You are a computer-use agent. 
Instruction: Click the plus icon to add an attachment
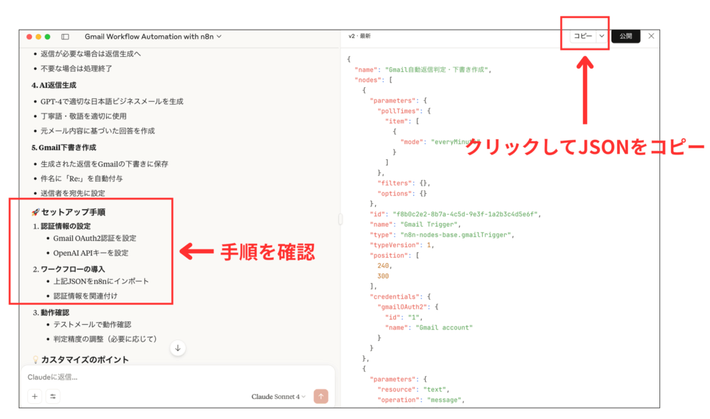pyautogui.click(x=34, y=396)
